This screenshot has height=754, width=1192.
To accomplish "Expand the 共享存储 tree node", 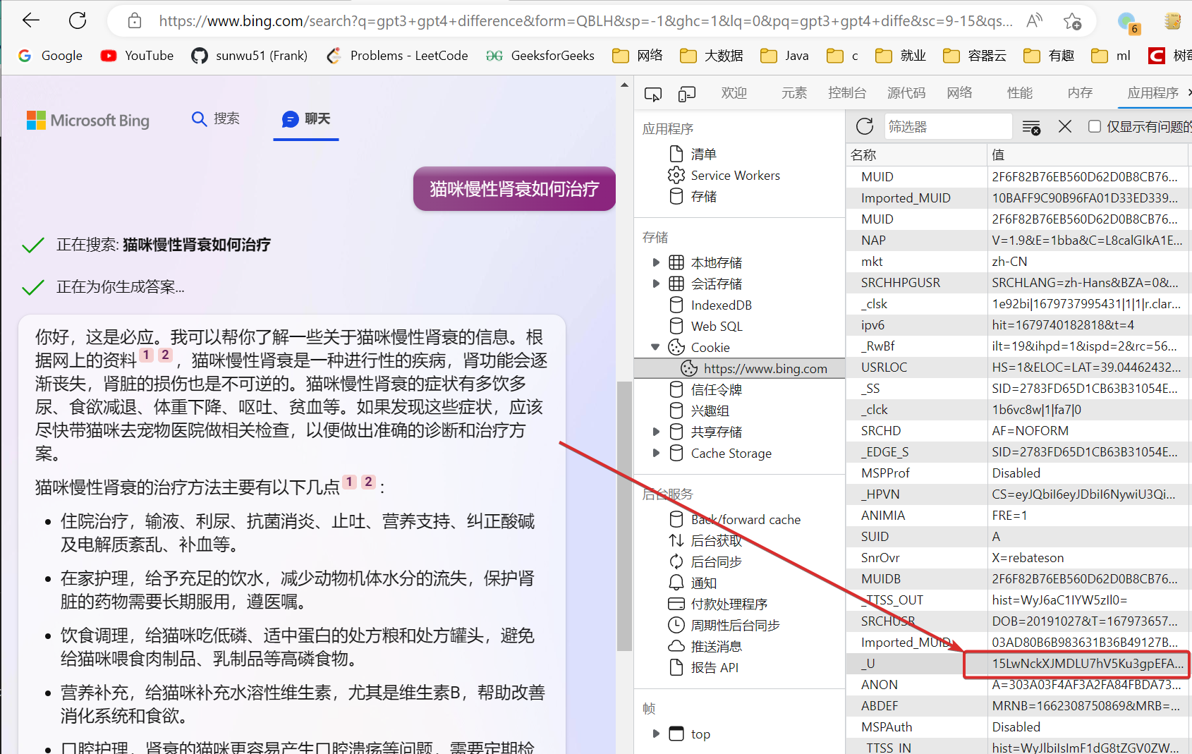I will 656,432.
